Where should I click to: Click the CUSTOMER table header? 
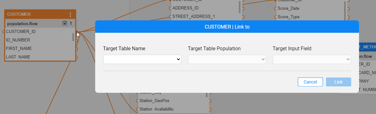click(40, 14)
